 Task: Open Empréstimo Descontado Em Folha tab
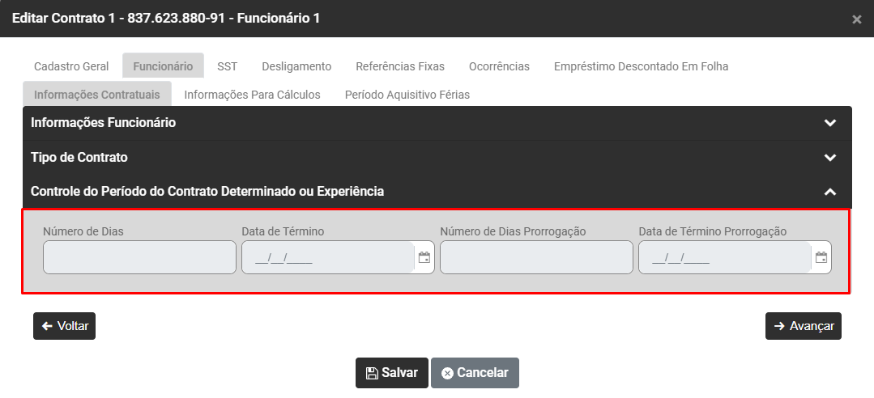pyautogui.click(x=641, y=66)
